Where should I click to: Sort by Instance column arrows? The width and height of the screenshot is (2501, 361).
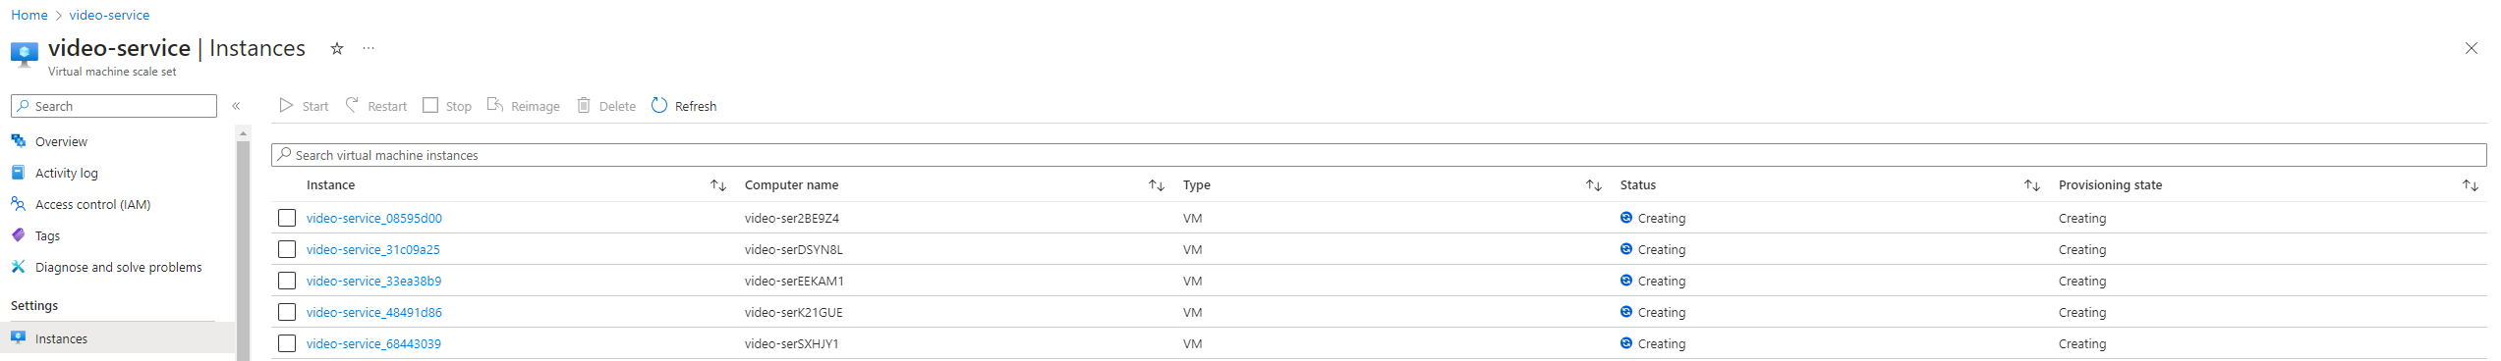click(x=718, y=185)
